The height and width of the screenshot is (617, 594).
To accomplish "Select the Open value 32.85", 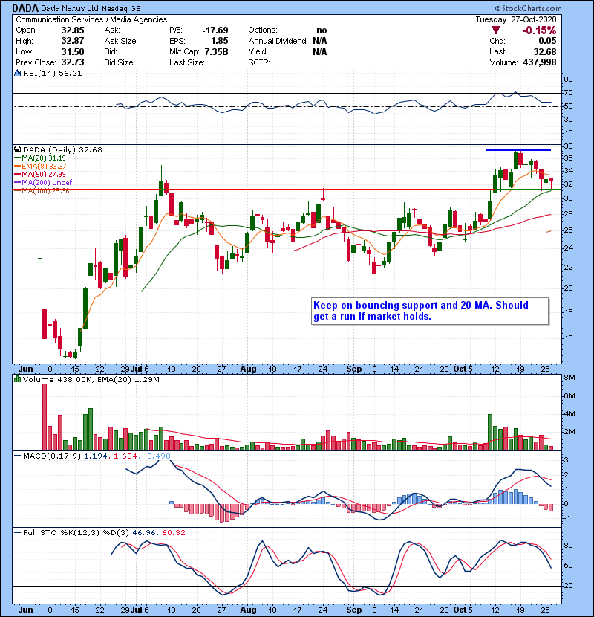I will coord(73,30).
